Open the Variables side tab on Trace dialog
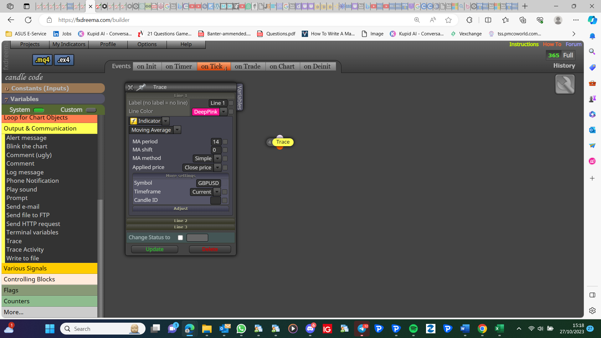Viewport: 601px width, 338px height. (240, 97)
